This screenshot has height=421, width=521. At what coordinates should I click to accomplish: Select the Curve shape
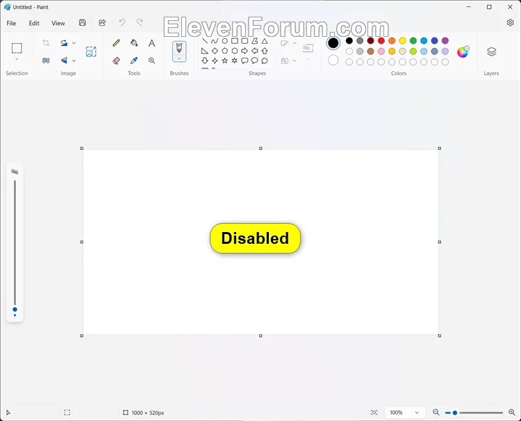pyautogui.click(x=215, y=41)
